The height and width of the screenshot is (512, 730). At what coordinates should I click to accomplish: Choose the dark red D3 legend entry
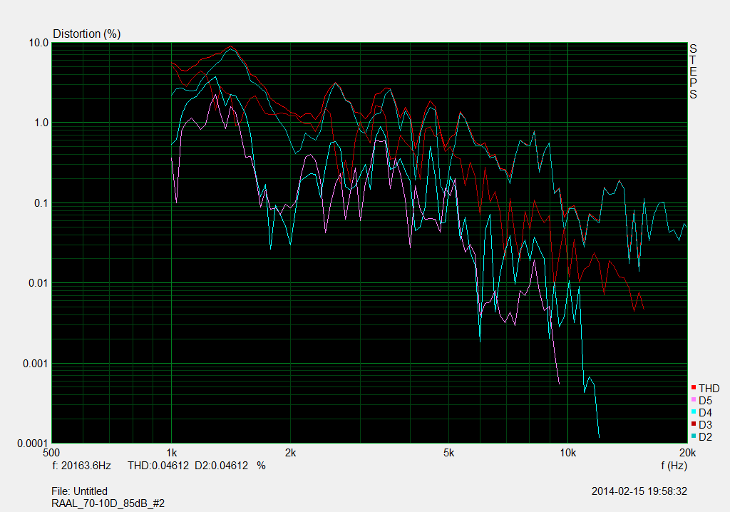tap(705, 425)
